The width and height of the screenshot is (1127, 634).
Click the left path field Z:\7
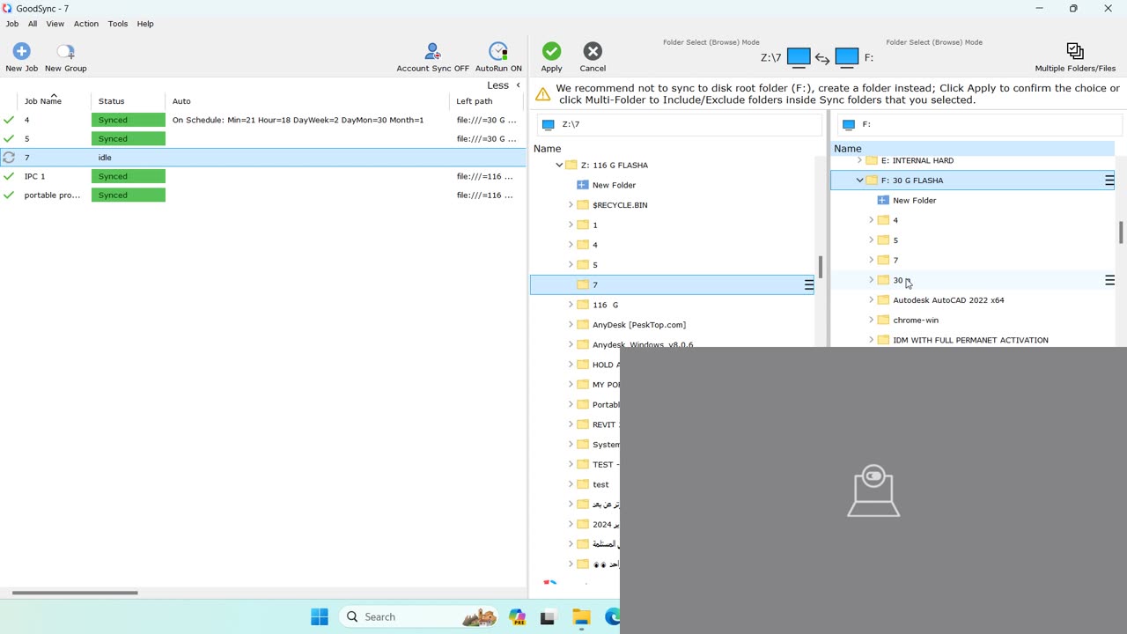(678, 124)
